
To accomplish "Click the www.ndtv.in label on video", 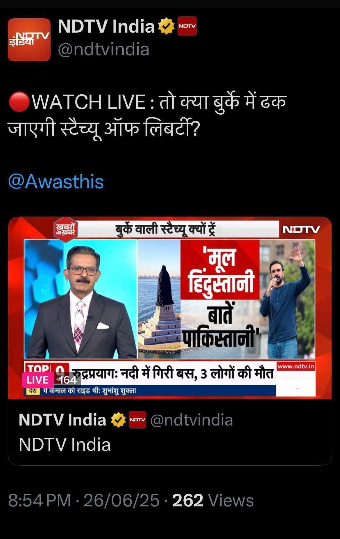I will click(296, 366).
